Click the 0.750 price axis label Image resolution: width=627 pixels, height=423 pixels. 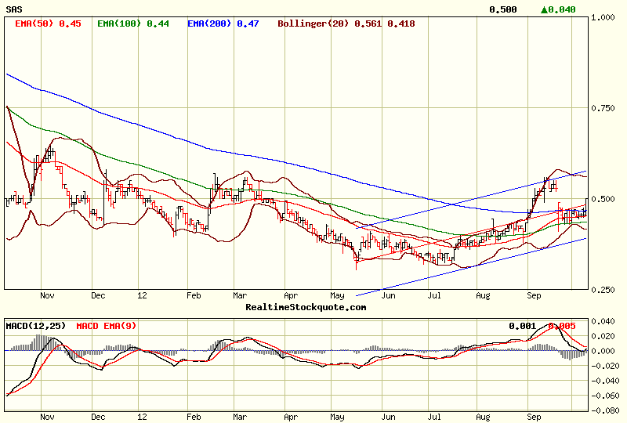[605, 108]
